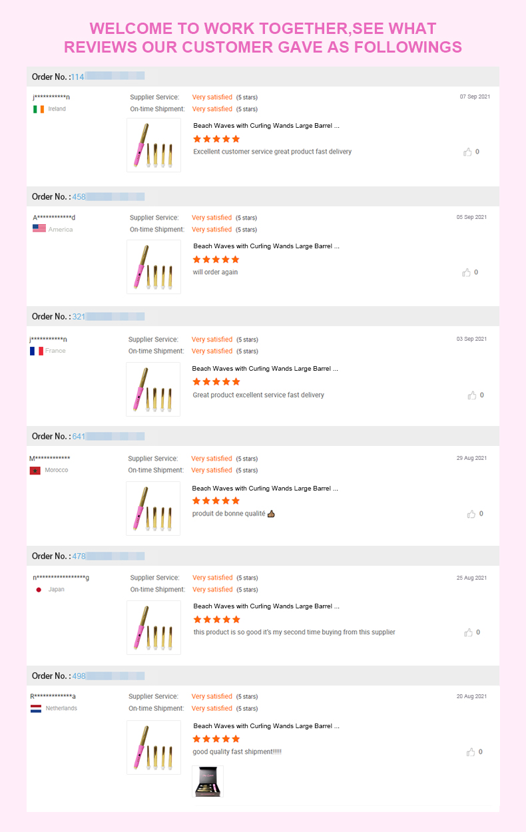The image size is (526, 832).
Task: Click five-star rating in France review
Action: coord(216,381)
